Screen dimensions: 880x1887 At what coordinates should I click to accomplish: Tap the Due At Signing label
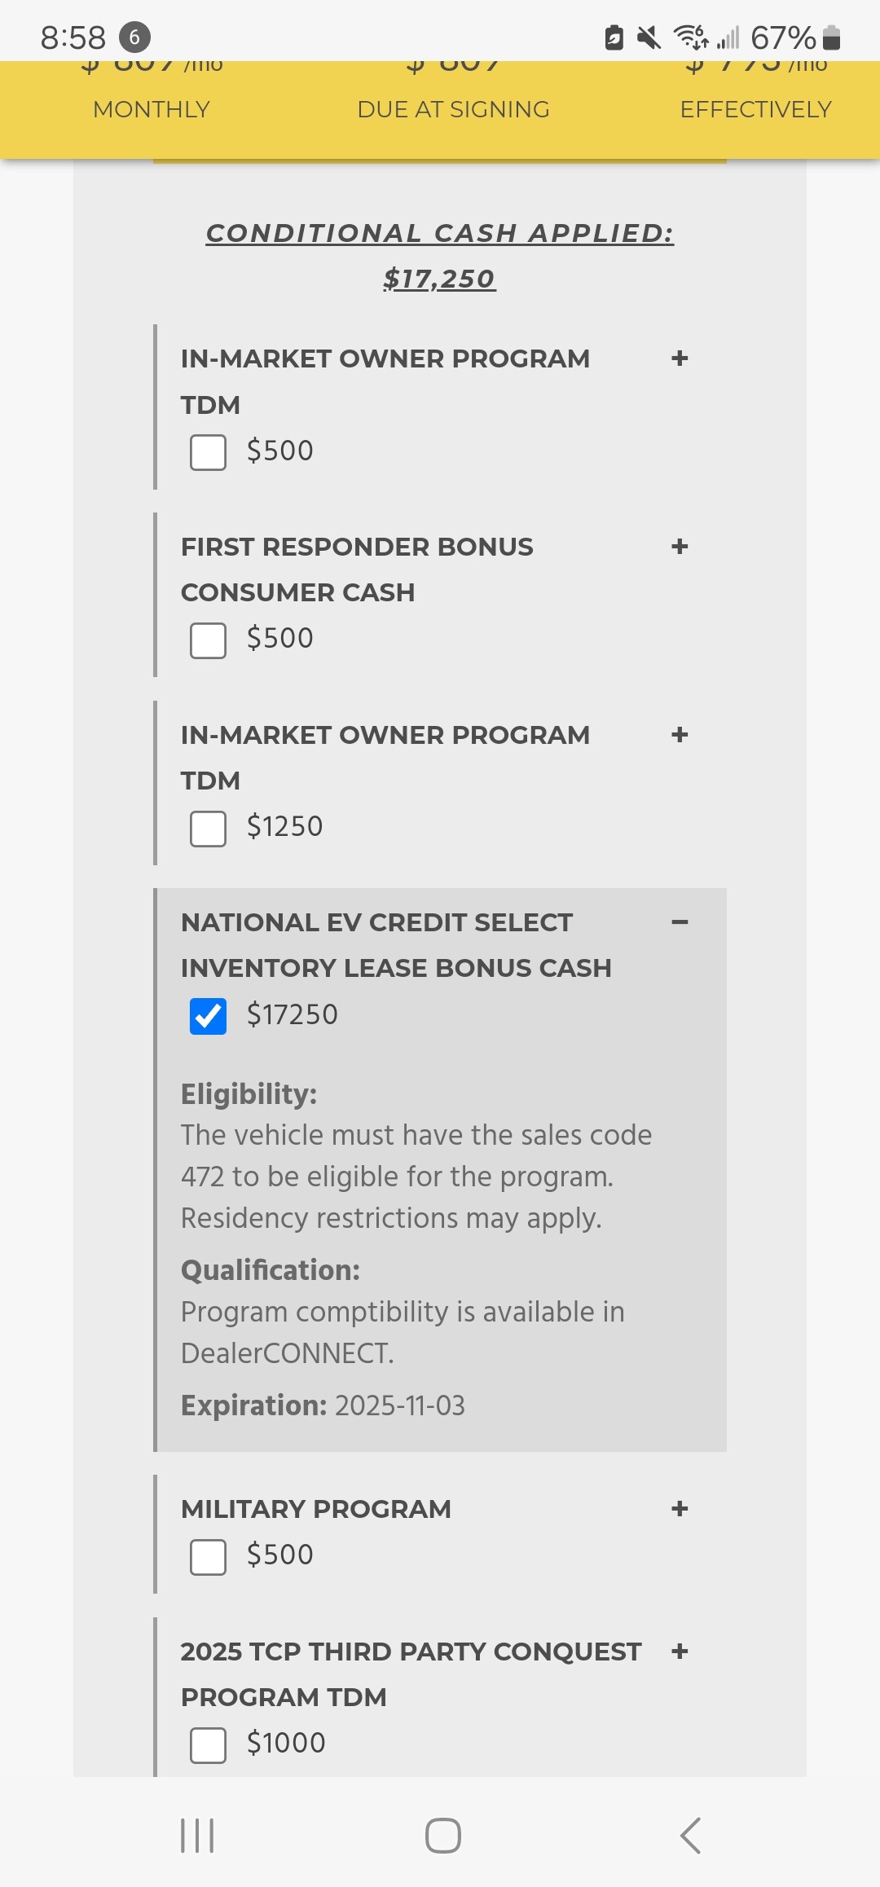453,109
